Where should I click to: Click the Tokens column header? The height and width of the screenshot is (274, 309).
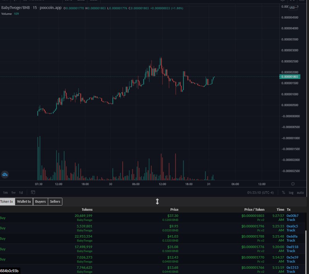pos(87,210)
